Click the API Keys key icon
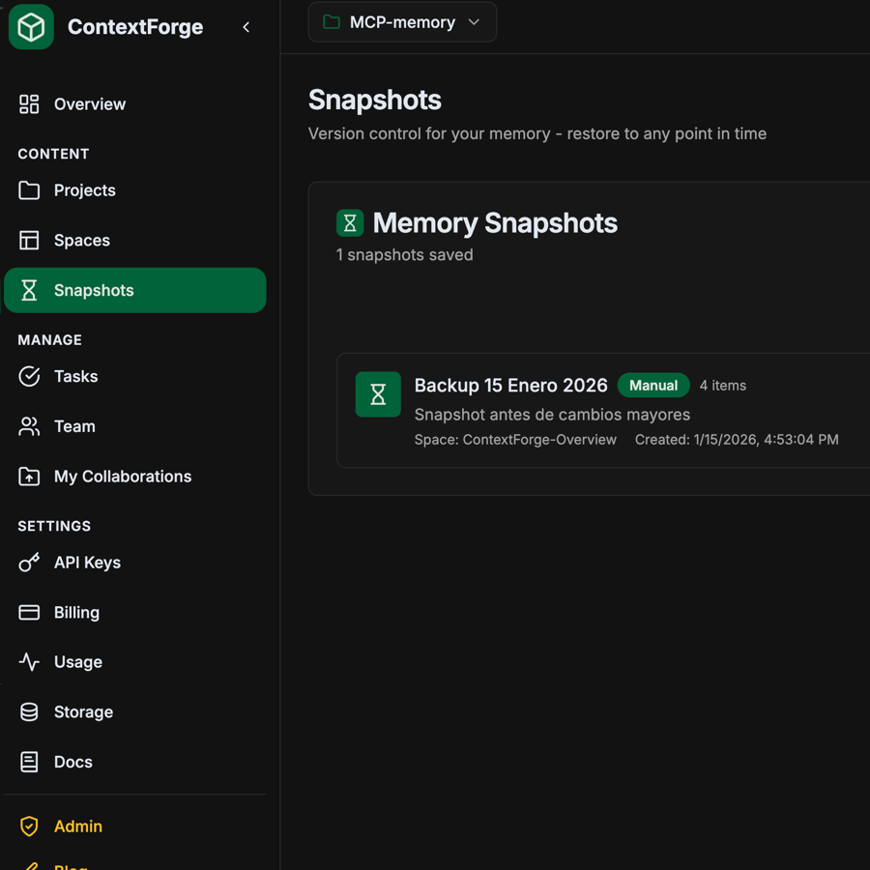Viewport: 870px width, 870px height. (x=28, y=563)
